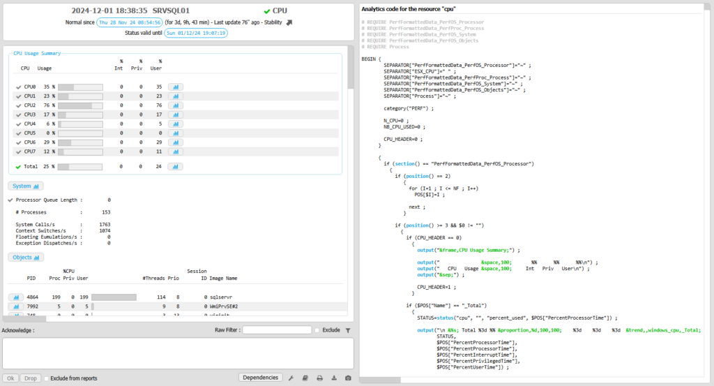The width and height of the screenshot is (714, 386).
Task: Click the Context Switches/s value 1074
Action: (105, 231)
